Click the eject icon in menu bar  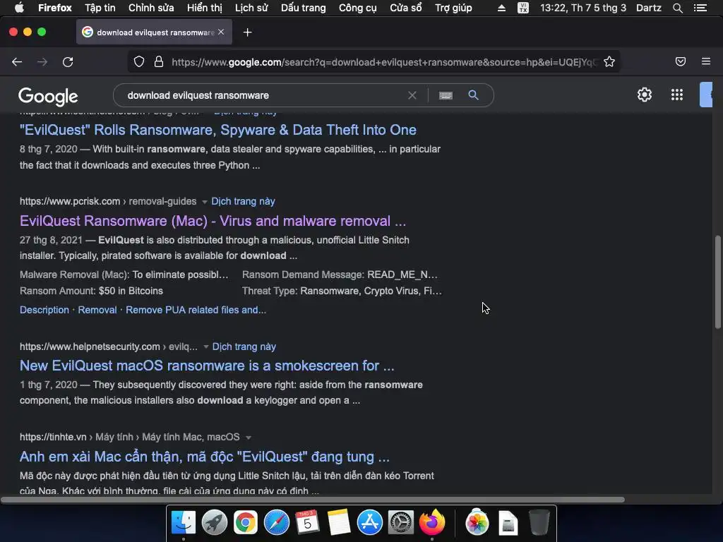click(x=501, y=8)
